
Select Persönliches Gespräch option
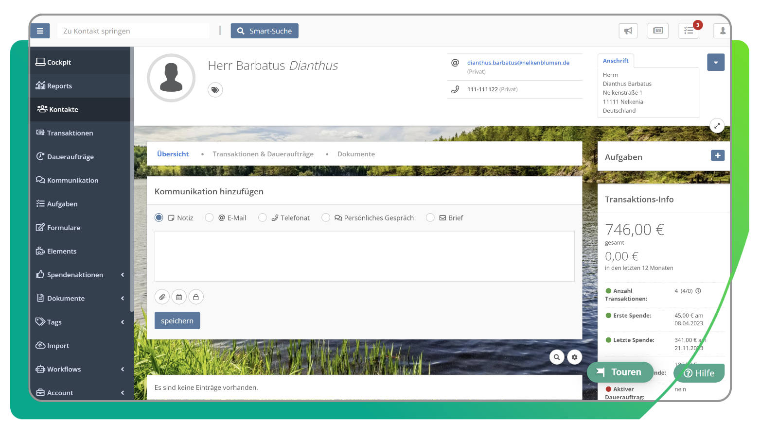click(x=326, y=218)
